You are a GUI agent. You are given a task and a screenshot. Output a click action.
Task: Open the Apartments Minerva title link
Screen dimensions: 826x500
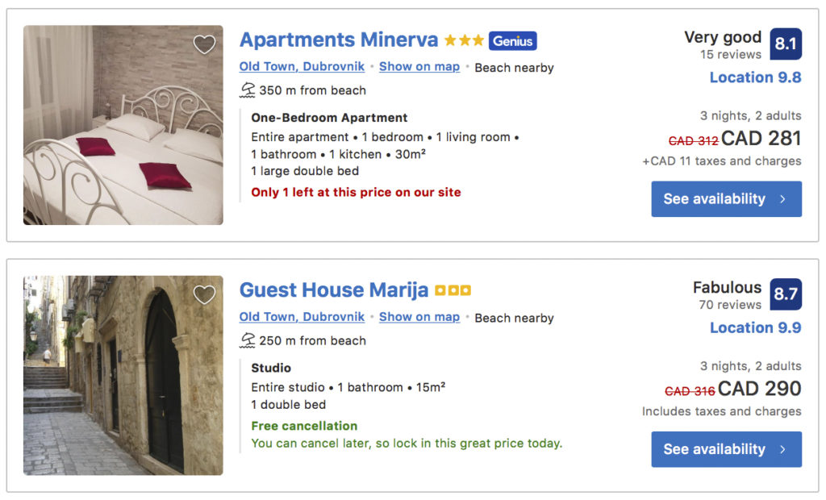pos(339,40)
